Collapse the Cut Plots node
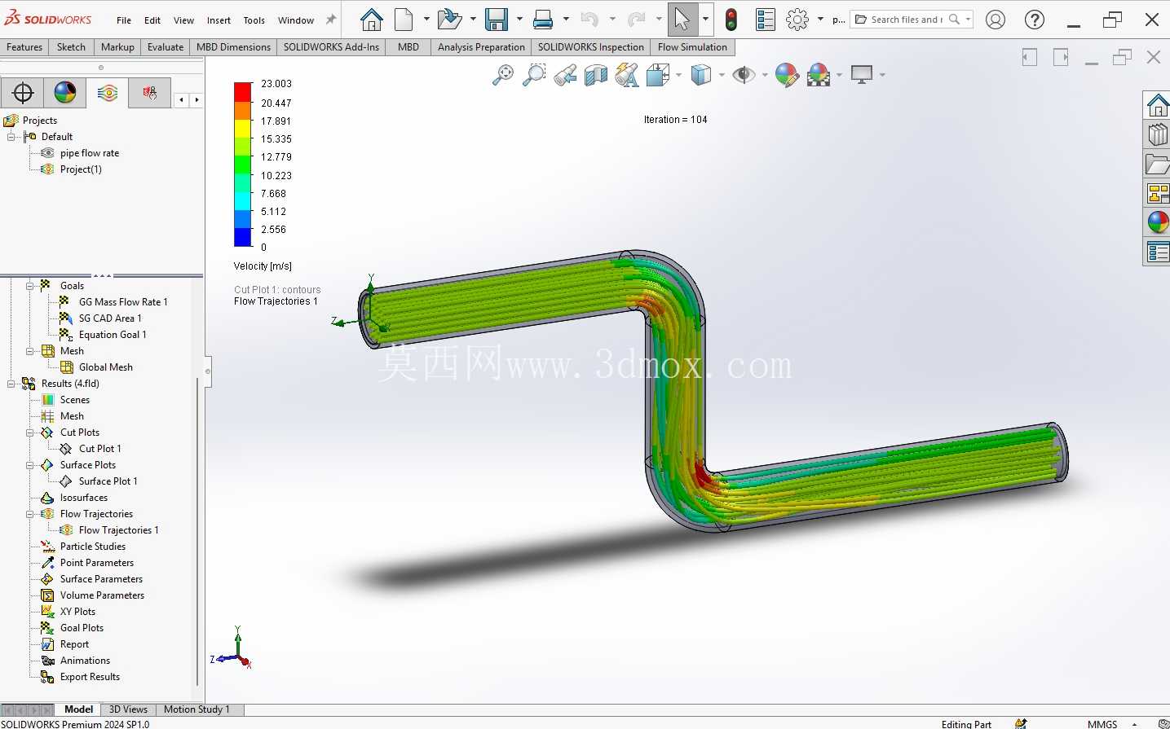 [30, 433]
